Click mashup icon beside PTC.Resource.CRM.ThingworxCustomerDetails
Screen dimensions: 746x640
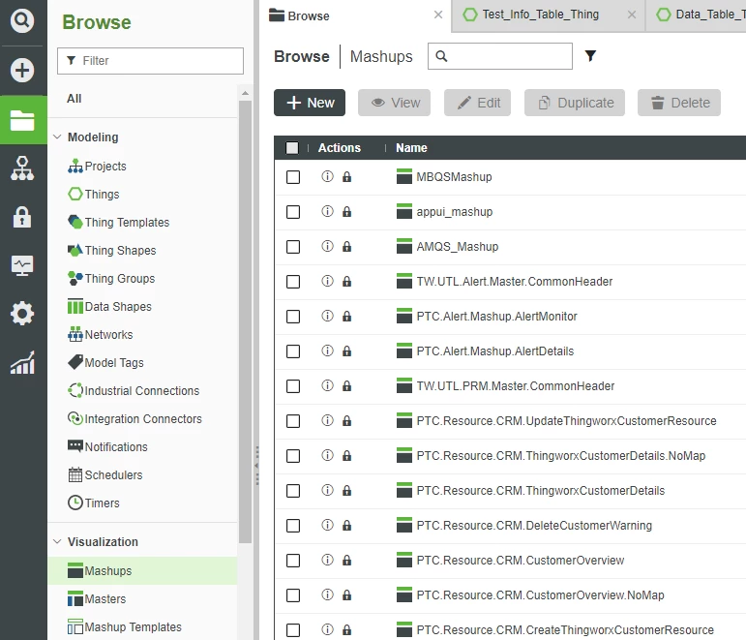[403, 490]
